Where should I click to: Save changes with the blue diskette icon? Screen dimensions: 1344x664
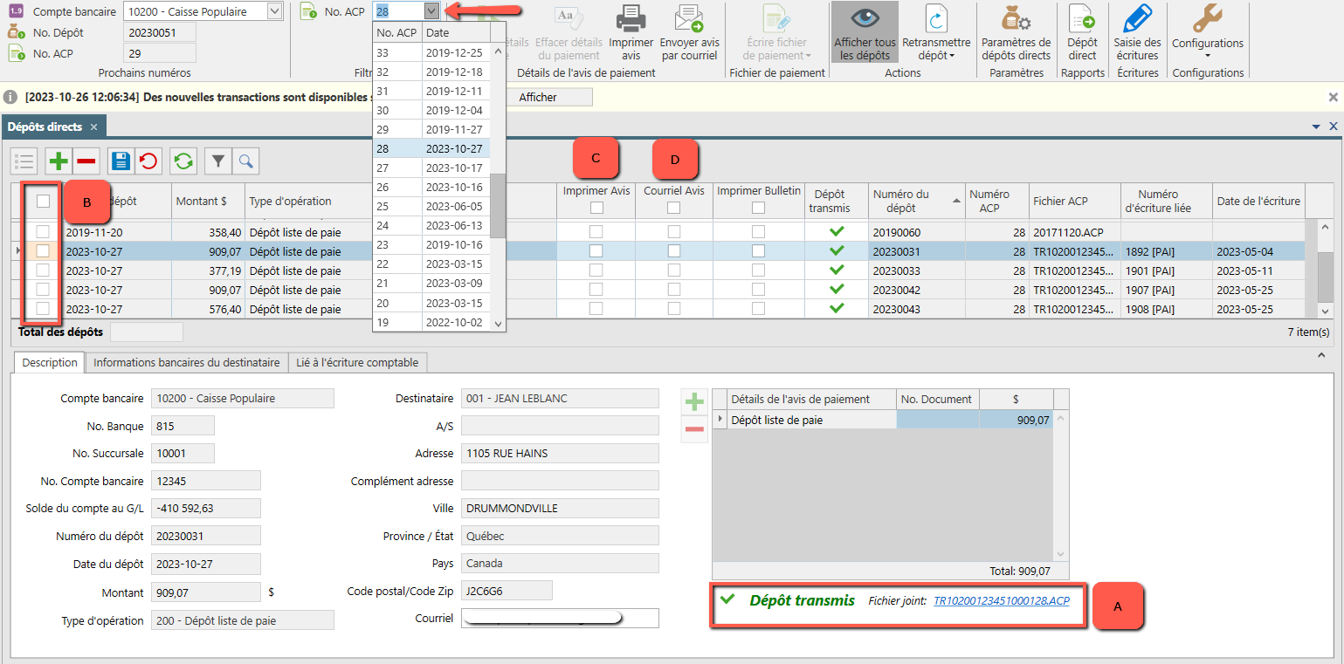tap(121, 161)
